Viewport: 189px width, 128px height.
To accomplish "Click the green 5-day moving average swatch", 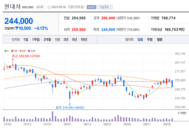I will (x=5, y=51).
